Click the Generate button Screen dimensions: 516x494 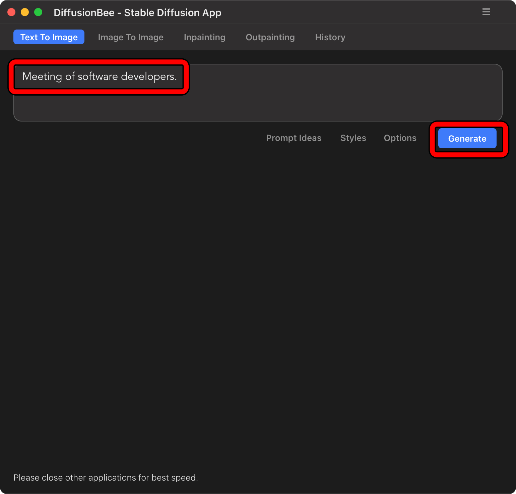pyautogui.click(x=467, y=138)
